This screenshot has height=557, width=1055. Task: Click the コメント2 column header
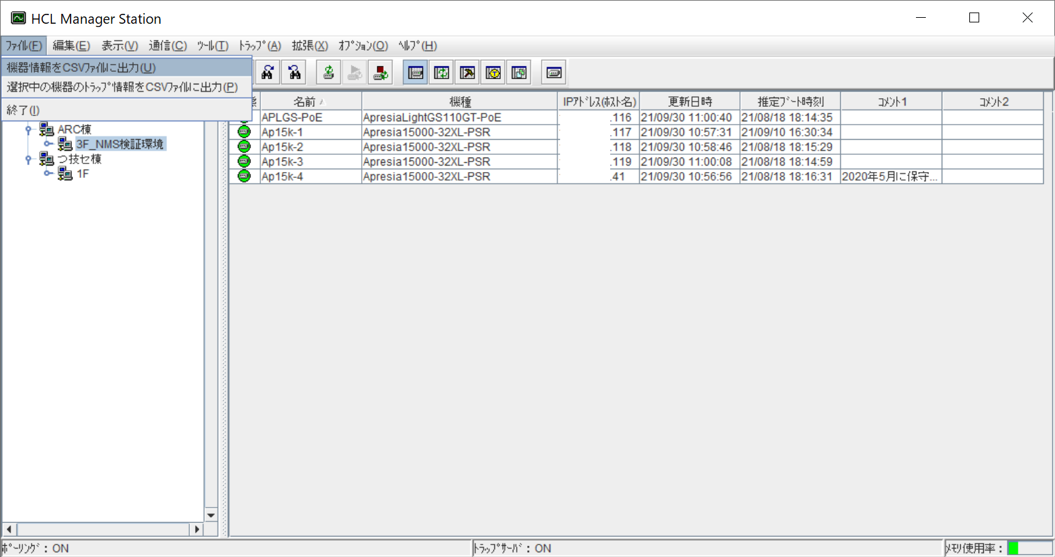(x=993, y=102)
